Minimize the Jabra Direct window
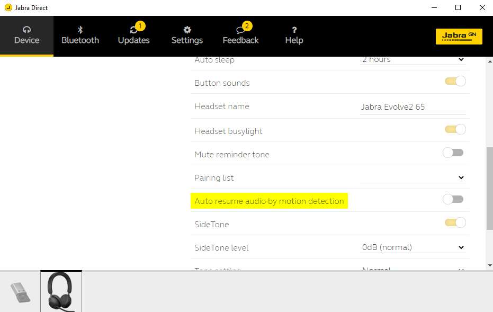 434,7
